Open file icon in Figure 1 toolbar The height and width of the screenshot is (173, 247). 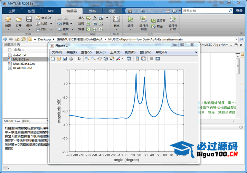pyautogui.click(x=59, y=59)
